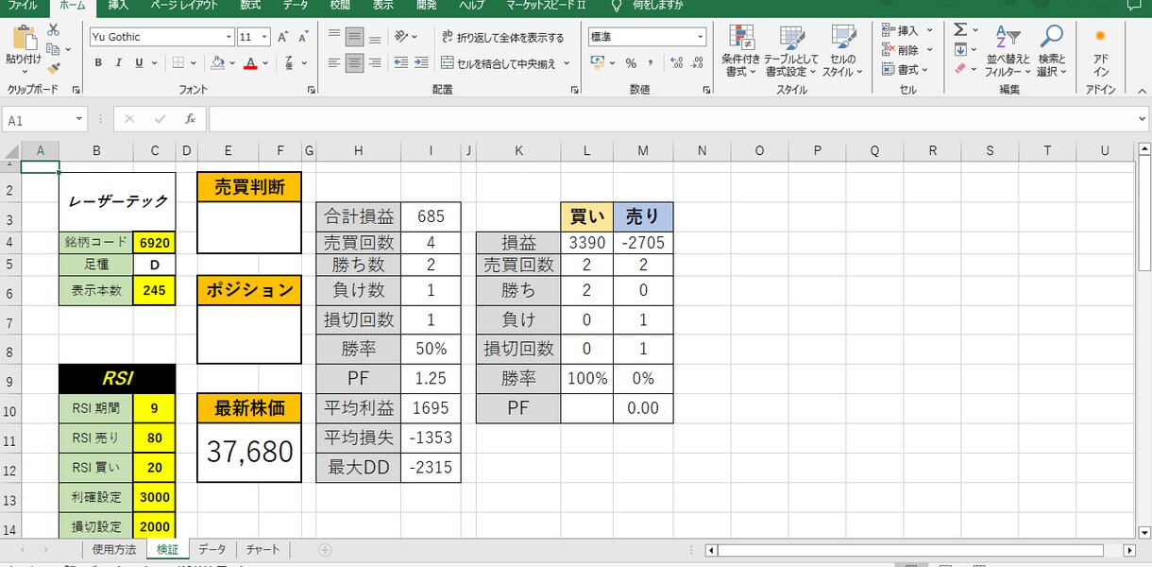The height and width of the screenshot is (567, 1152).
Task: Toggle Underline formatting
Action: coord(140,63)
